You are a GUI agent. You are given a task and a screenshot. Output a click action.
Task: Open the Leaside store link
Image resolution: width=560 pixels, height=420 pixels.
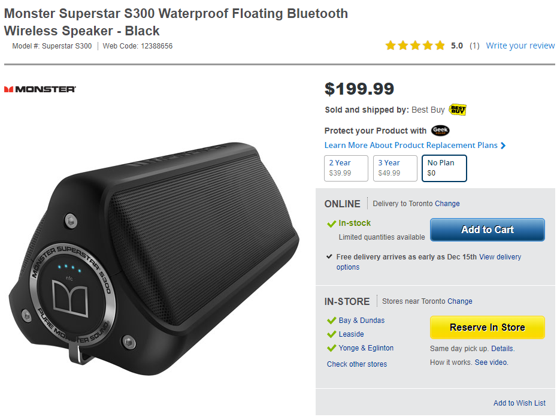pyautogui.click(x=351, y=334)
